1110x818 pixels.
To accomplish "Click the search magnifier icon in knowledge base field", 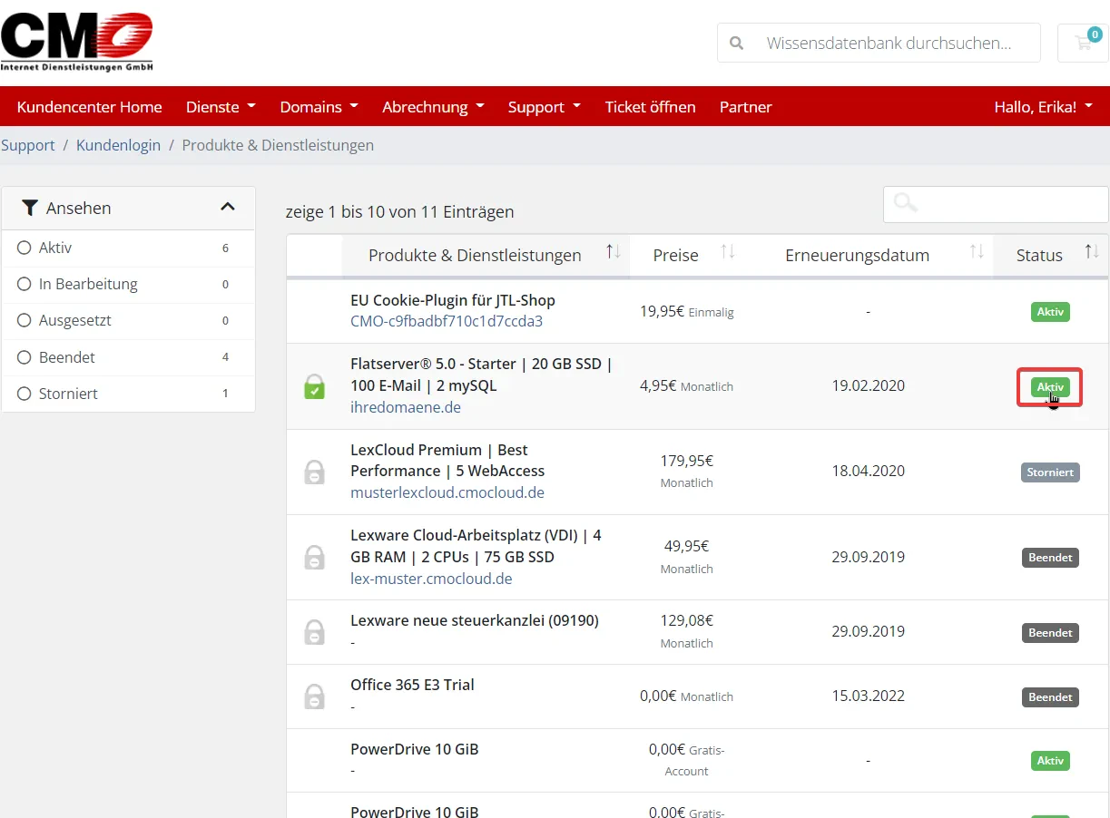I will click(x=737, y=43).
